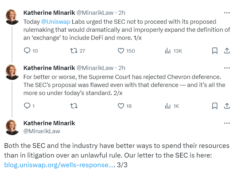Image resolution: width=237 pixels, height=173 pixels.
Task: Reply to the Chevron deference tweet
Action: click(x=27, y=106)
